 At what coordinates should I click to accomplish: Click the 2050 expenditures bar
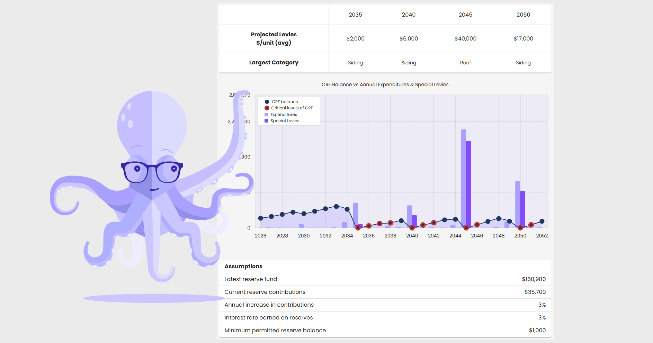coord(518,204)
